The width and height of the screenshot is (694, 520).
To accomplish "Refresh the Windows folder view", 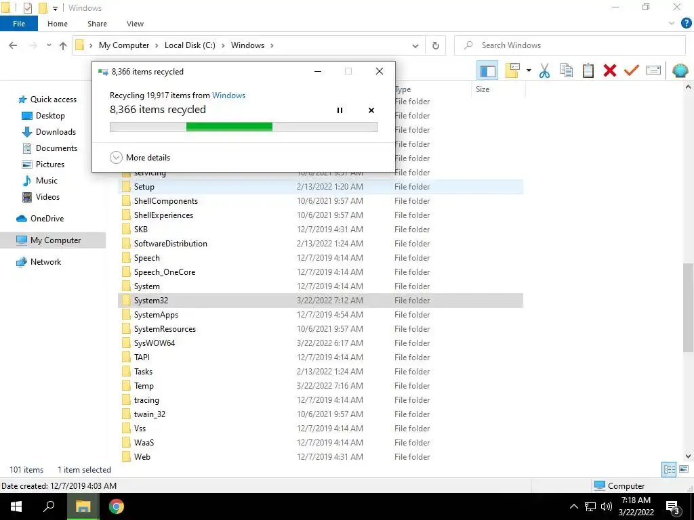I will pyautogui.click(x=436, y=45).
